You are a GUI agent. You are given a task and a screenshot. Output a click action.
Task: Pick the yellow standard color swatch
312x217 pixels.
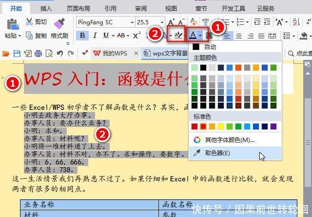pos(221,127)
